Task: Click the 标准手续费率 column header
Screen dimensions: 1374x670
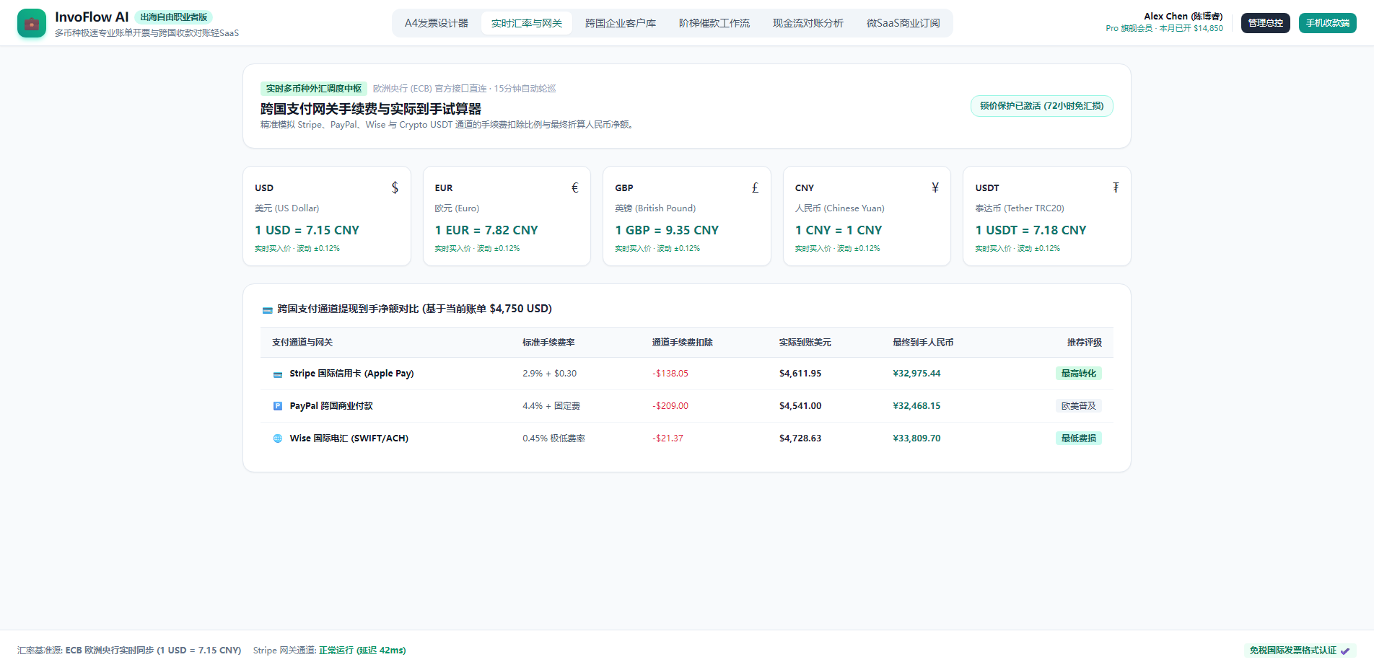Action: [548, 343]
